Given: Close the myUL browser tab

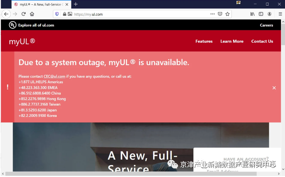Looking at the screenshot, I should [67, 4].
